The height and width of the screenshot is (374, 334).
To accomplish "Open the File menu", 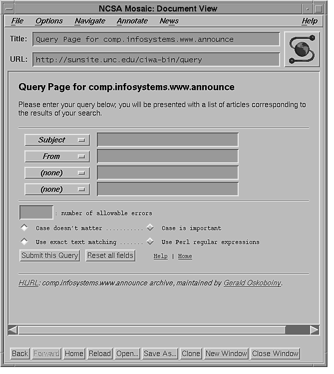I will (17, 21).
